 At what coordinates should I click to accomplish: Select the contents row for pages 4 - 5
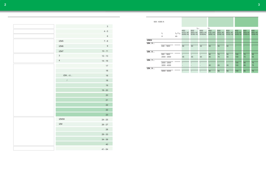pyautogui.click(x=84, y=31)
